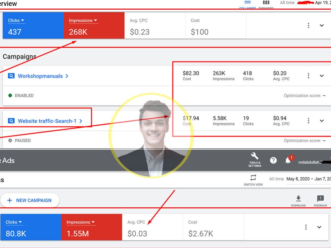Image resolution: width=331 pixels, height=248 pixels.
Task: Open the Impressions dropdown showing 1.55M
Action: point(81,222)
